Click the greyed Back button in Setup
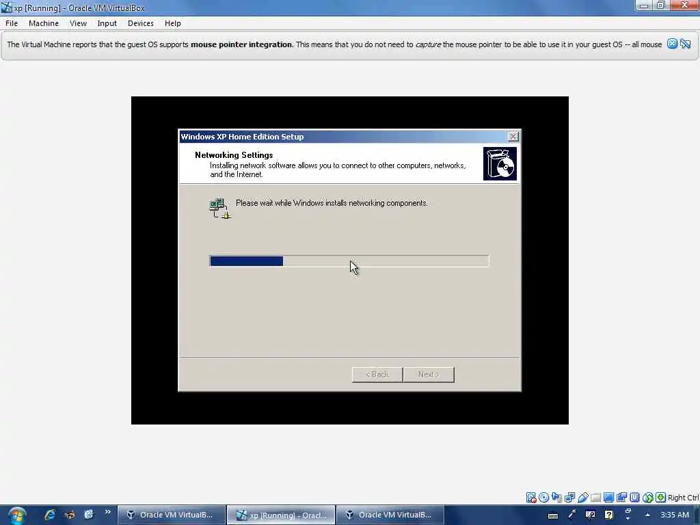This screenshot has height=525, width=700. 377,375
